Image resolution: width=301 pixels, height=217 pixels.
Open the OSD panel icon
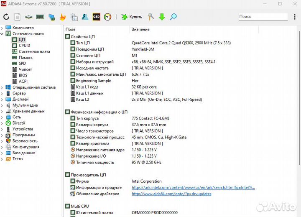click(x=97, y=17)
